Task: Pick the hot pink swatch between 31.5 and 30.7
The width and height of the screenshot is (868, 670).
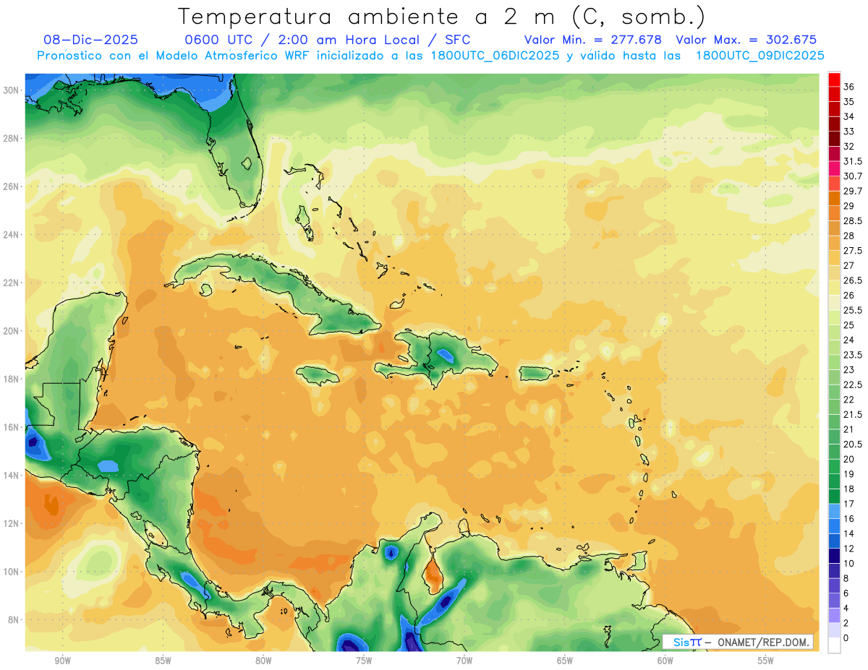Action: click(834, 168)
